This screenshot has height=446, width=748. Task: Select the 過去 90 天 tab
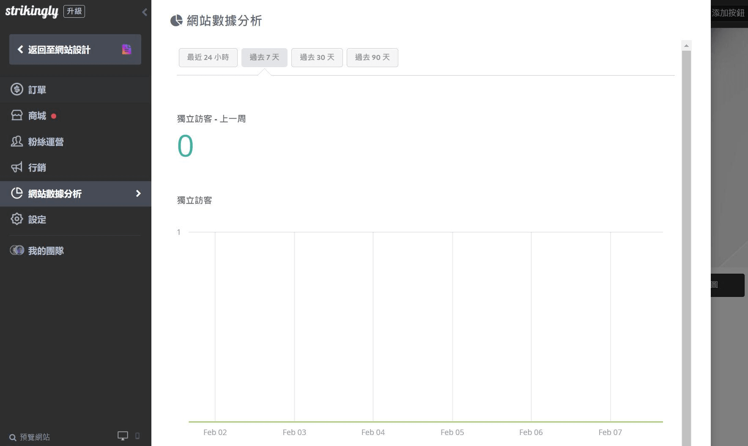pos(372,57)
